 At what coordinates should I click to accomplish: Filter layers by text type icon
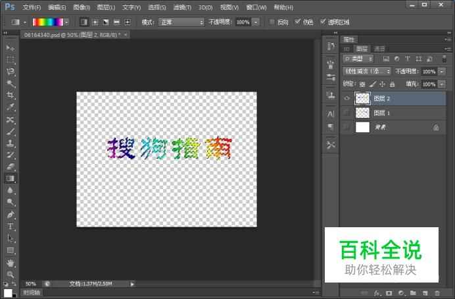(x=408, y=59)
